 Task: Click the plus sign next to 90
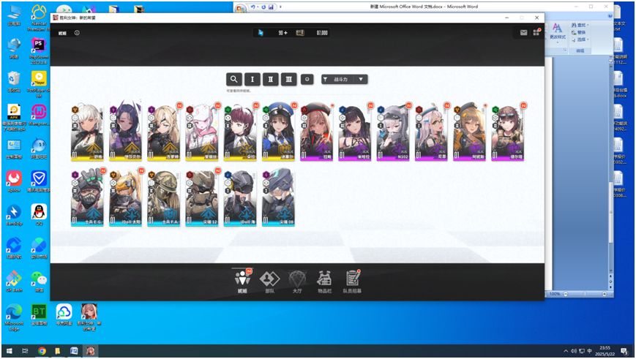[285, 32]
